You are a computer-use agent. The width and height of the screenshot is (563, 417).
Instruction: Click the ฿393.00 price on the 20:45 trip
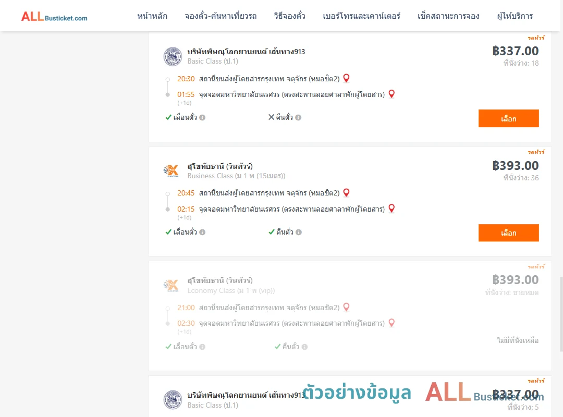point(515,166)
